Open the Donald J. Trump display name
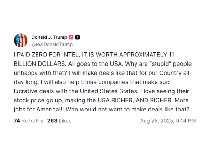 click(x=49, y=37)
